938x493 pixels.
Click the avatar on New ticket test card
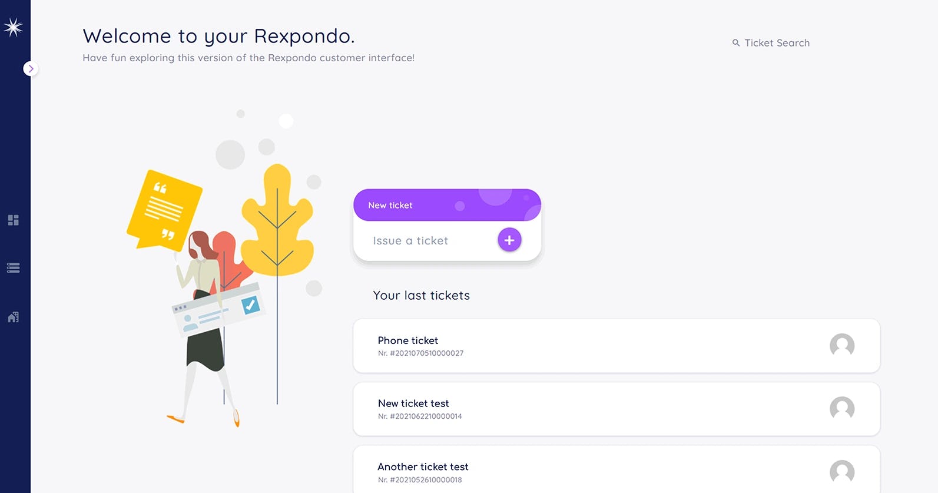(841, 408)
